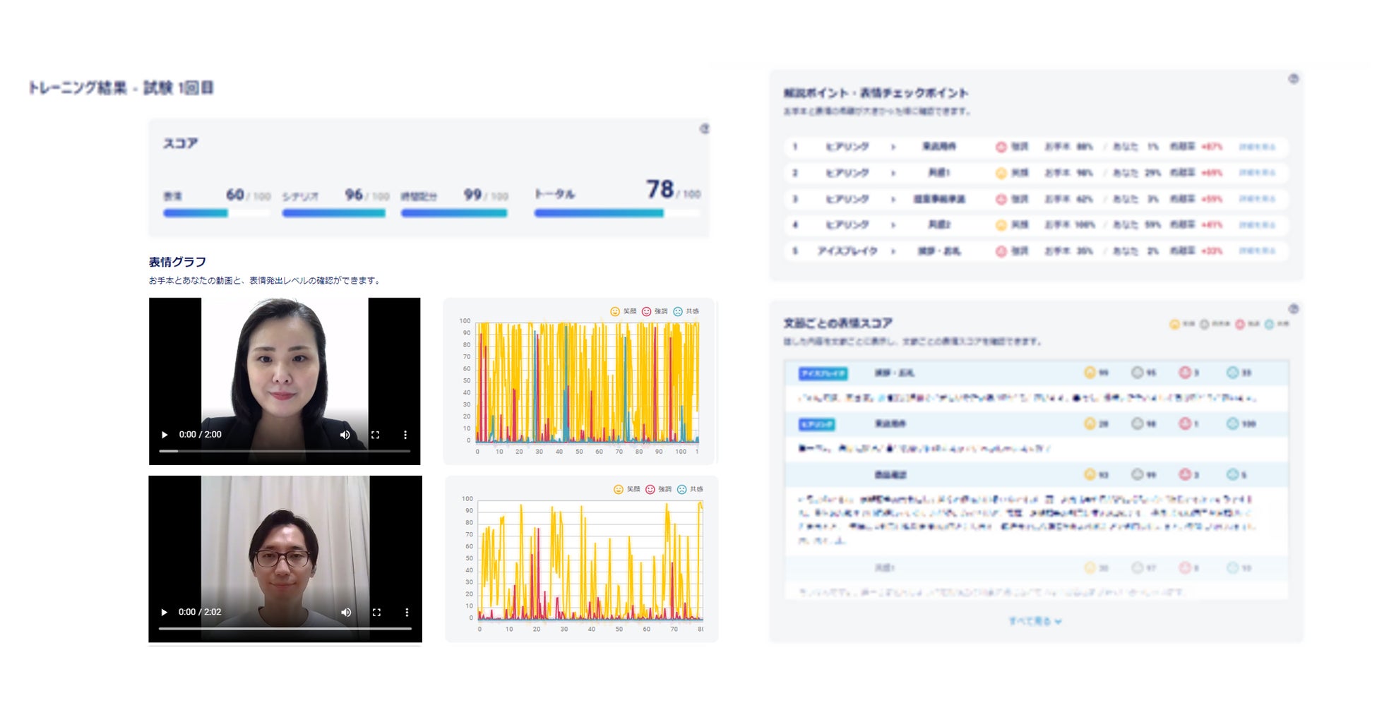Image resolution: width=1377 pixels, height=722 pixels.
Task: Open detail link in checkpoint row 1
Action: [x=1257, y=147]
